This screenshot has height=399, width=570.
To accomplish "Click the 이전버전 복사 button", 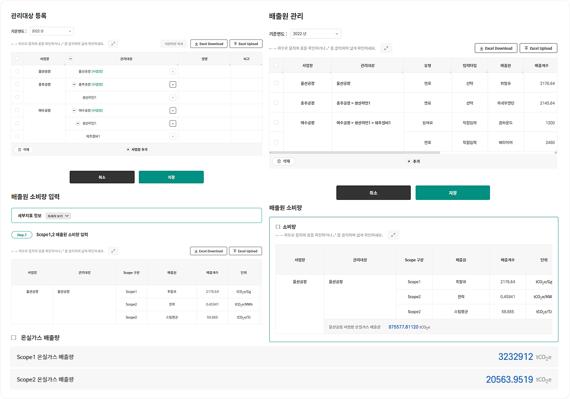I will point(174,44).
